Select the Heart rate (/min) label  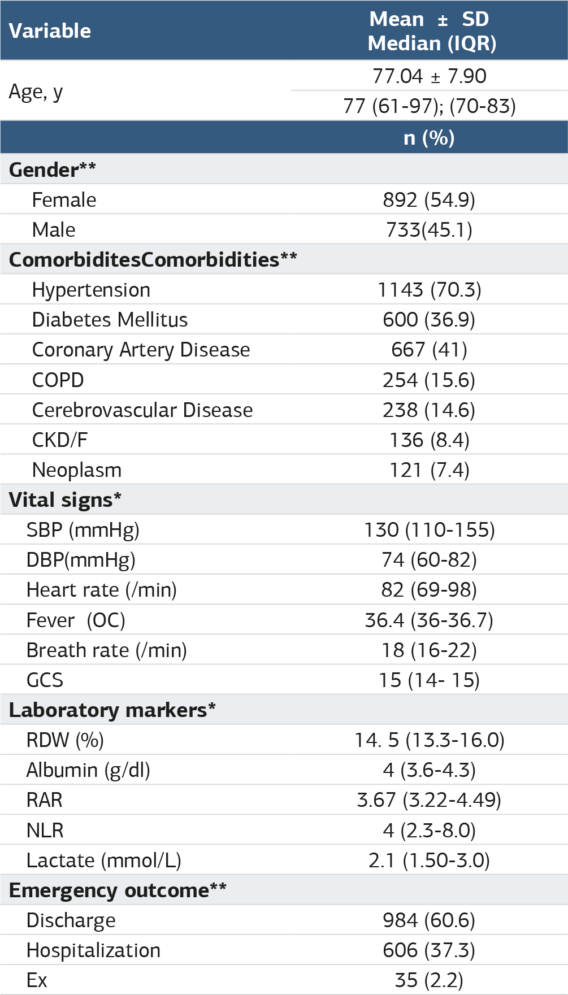coord(102,590)
